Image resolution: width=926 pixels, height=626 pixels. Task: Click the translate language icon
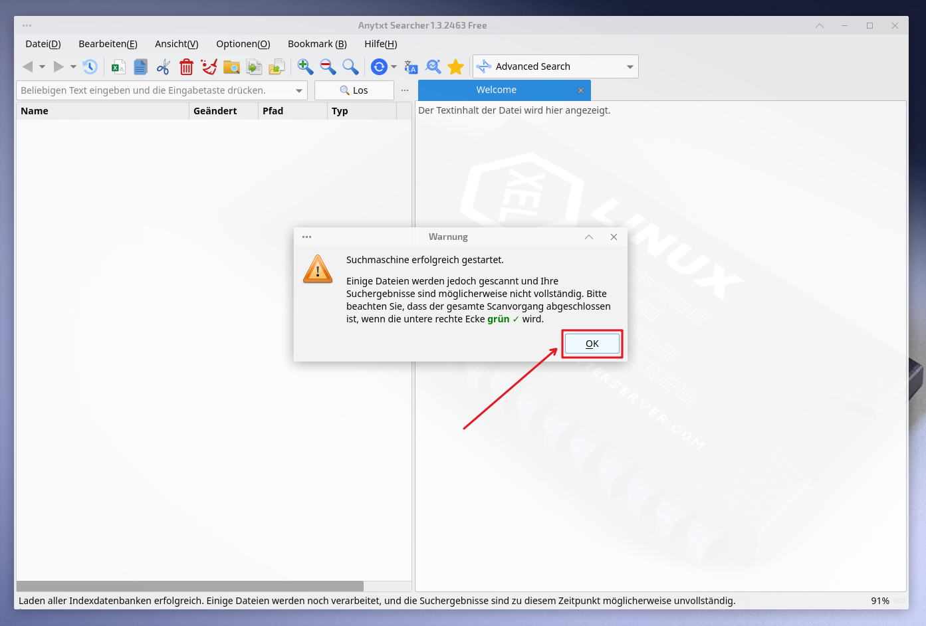[x=411, y=66]
